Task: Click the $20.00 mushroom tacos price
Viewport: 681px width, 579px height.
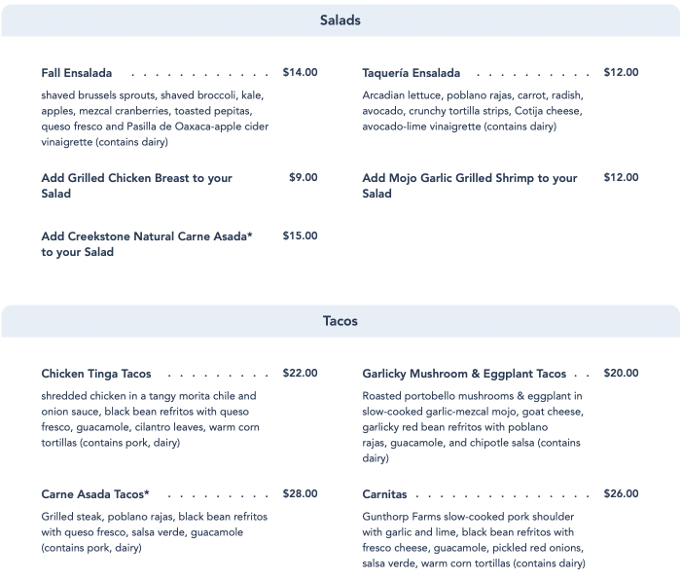Action: pos(621,373)
